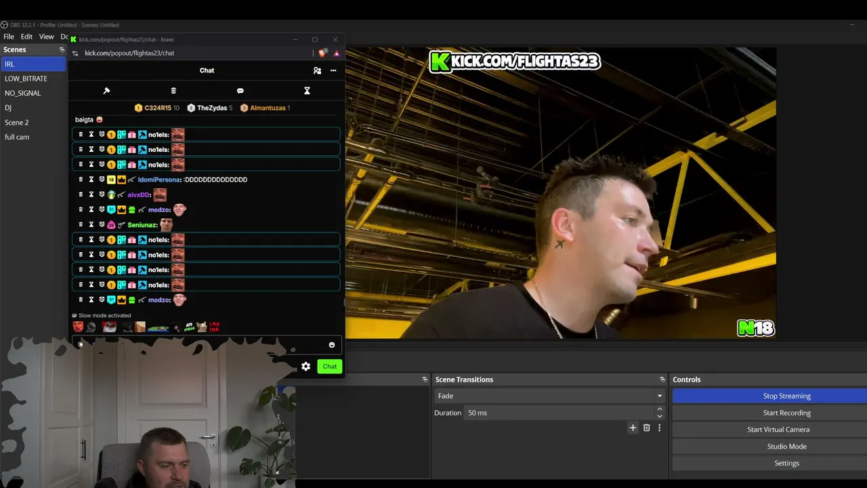Open aivxDD's username in chat
Screen dimensions: 867x488
click(138, 195)
